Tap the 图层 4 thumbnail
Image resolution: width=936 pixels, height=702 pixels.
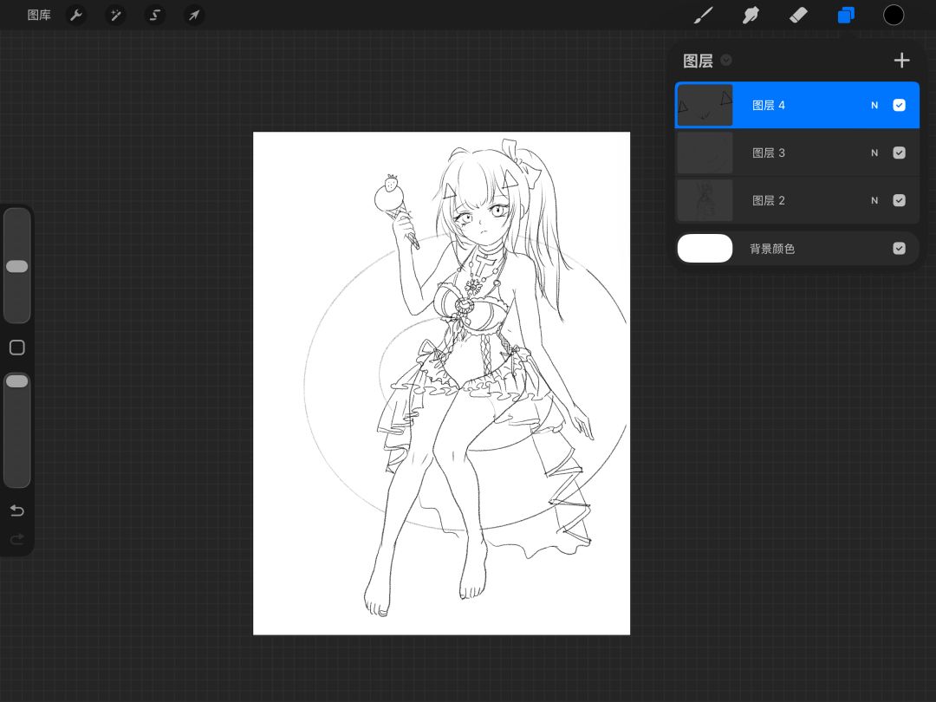(705, 105)
